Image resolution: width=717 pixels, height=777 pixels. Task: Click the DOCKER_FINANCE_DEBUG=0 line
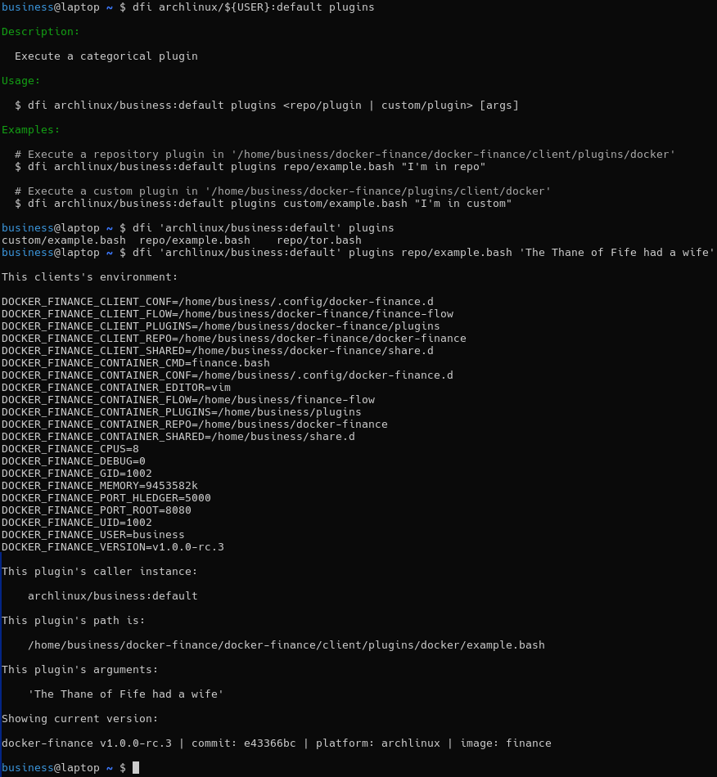coord(74,461)
